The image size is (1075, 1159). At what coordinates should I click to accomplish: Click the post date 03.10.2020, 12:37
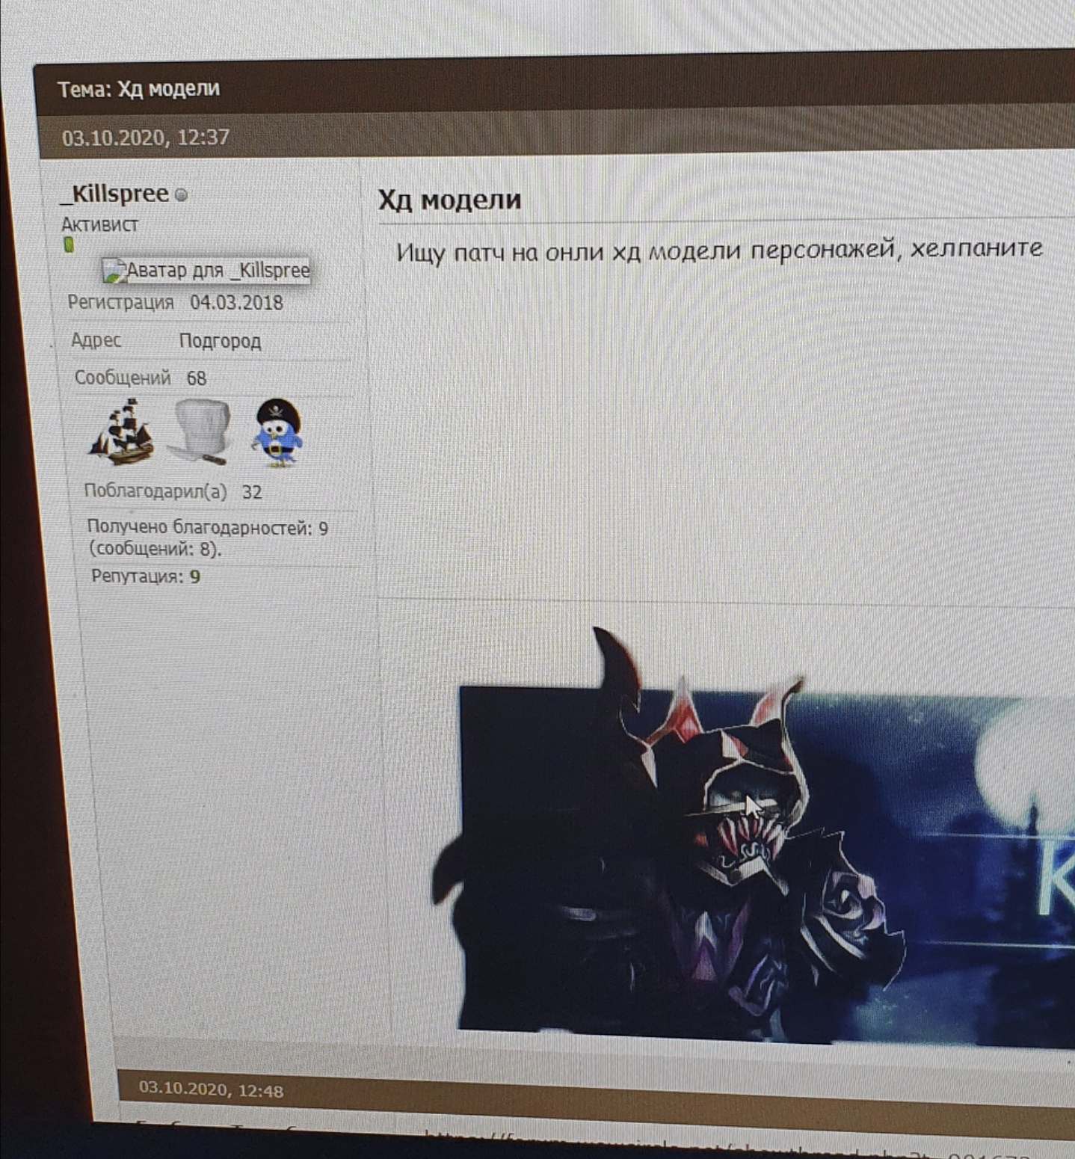coord(145,138)
